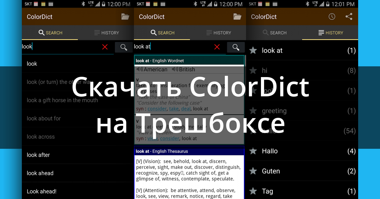
Task: Open 'Hallo' history entry
Action: (302, 151)
